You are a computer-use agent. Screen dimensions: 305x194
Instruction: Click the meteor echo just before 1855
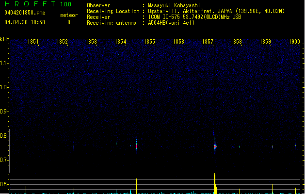tap(137, 146)
